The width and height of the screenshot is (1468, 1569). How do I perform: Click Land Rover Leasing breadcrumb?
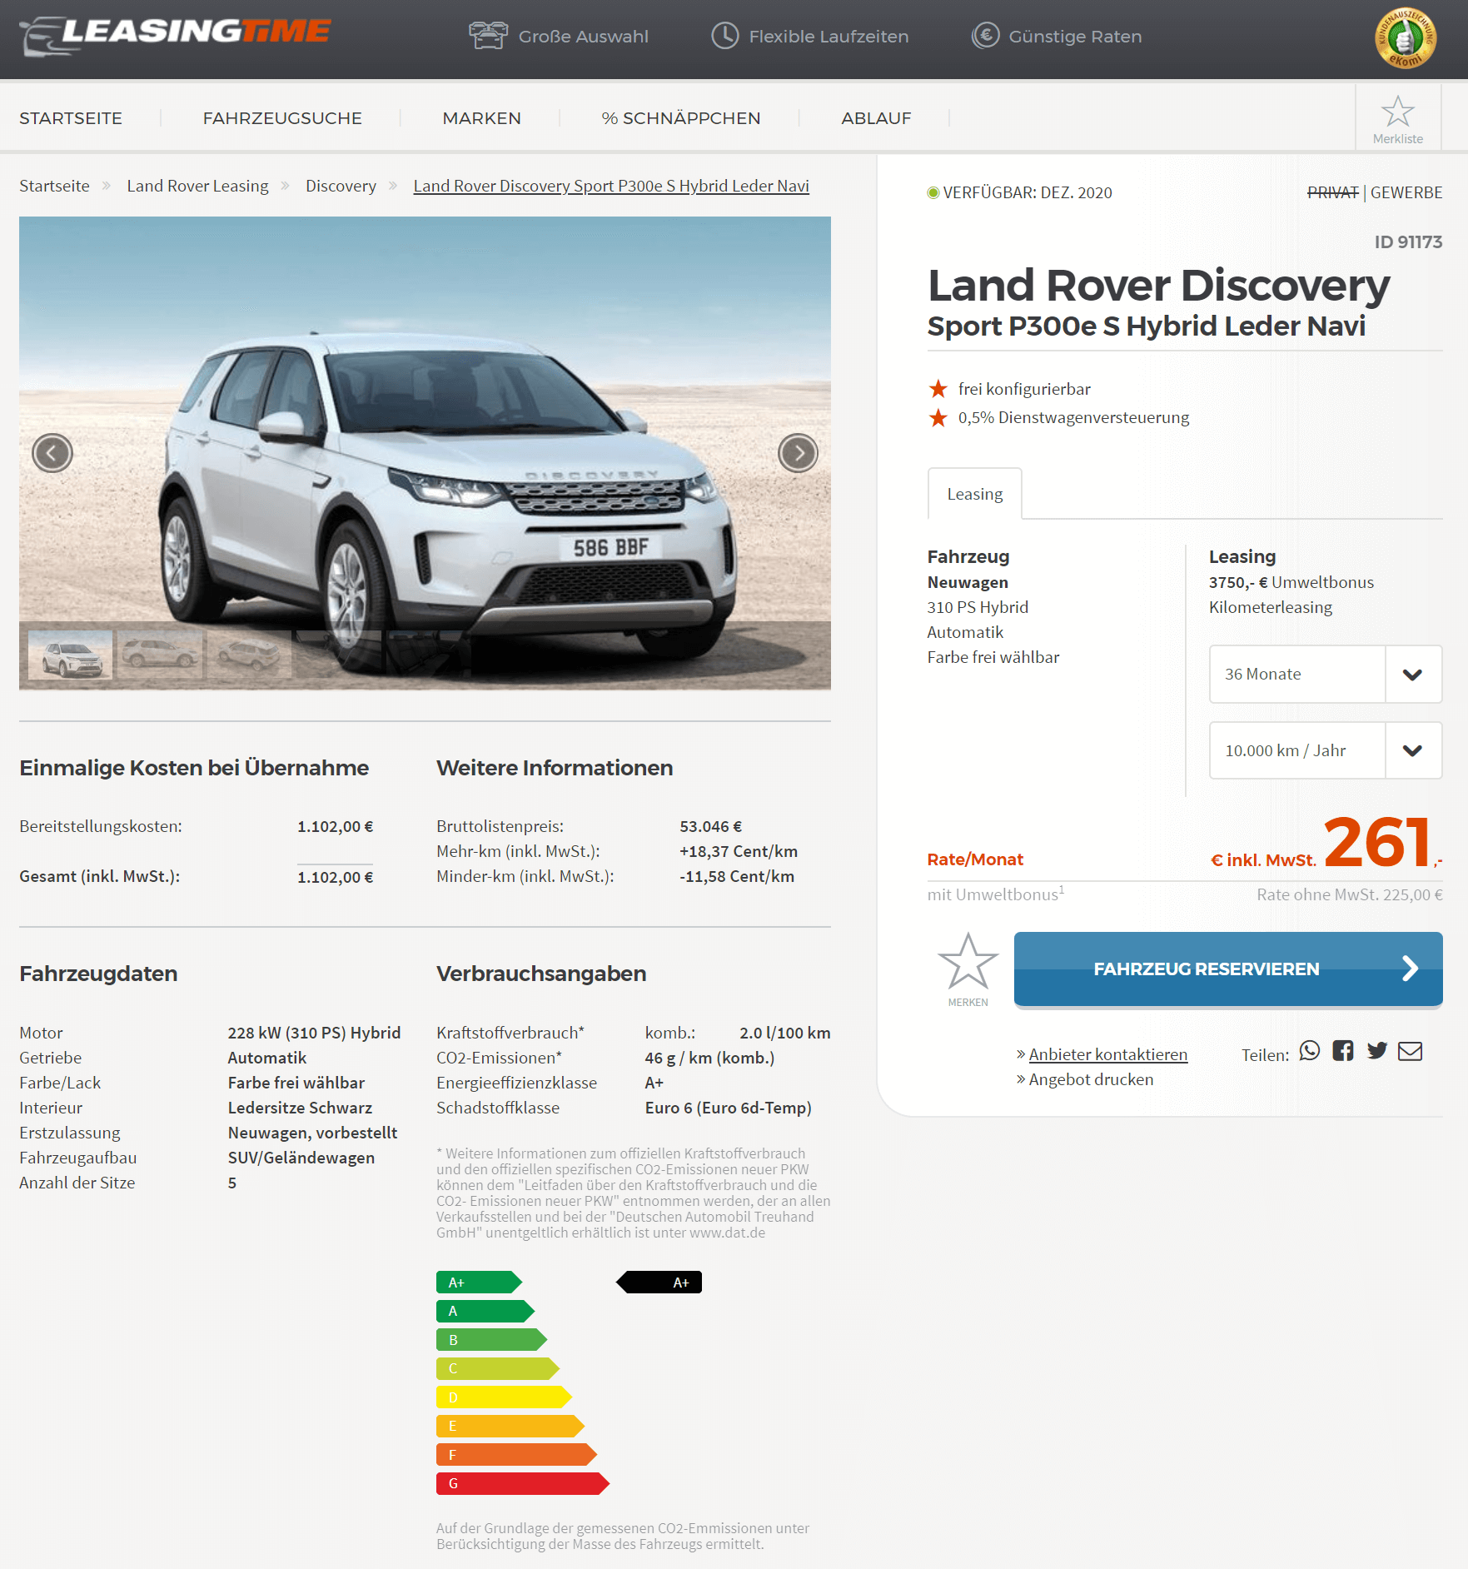[197, 186]
